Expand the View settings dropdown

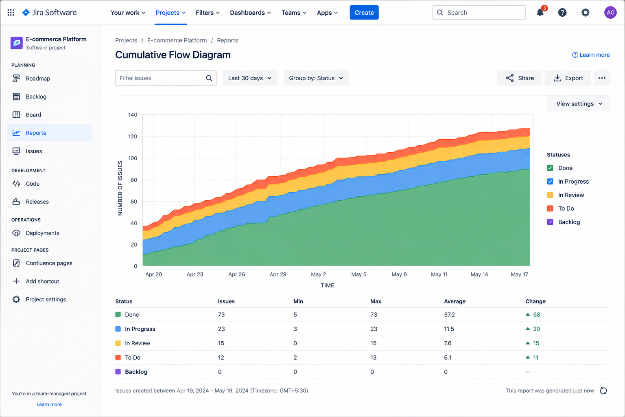coord(579,104)
